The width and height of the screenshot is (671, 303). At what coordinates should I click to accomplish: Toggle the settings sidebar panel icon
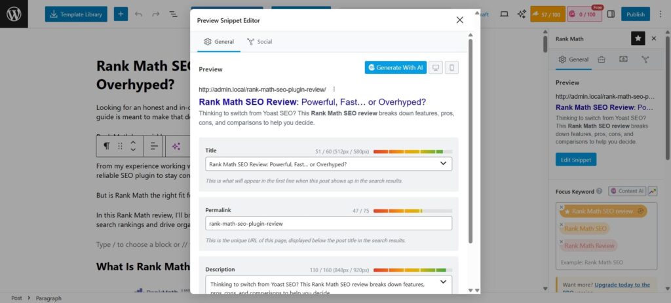coord(611,14)
